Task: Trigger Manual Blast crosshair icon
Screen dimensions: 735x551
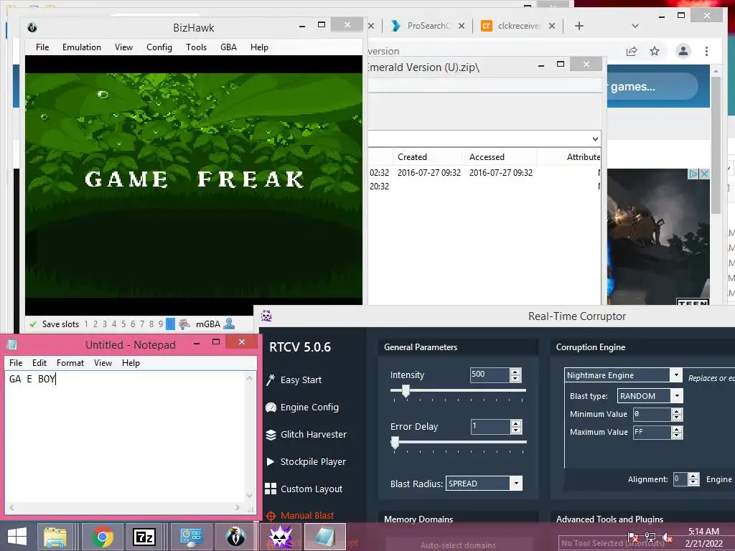Action: tap(271, 516)
